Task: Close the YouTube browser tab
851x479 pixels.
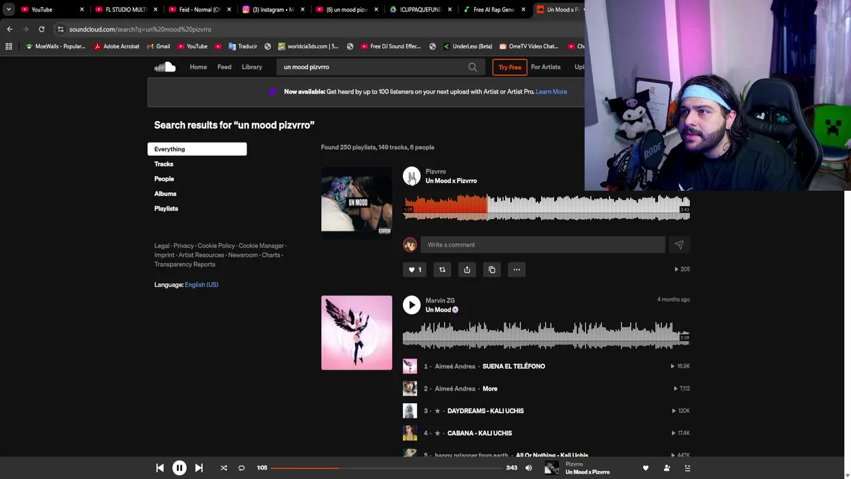Action: coord(82,9)
